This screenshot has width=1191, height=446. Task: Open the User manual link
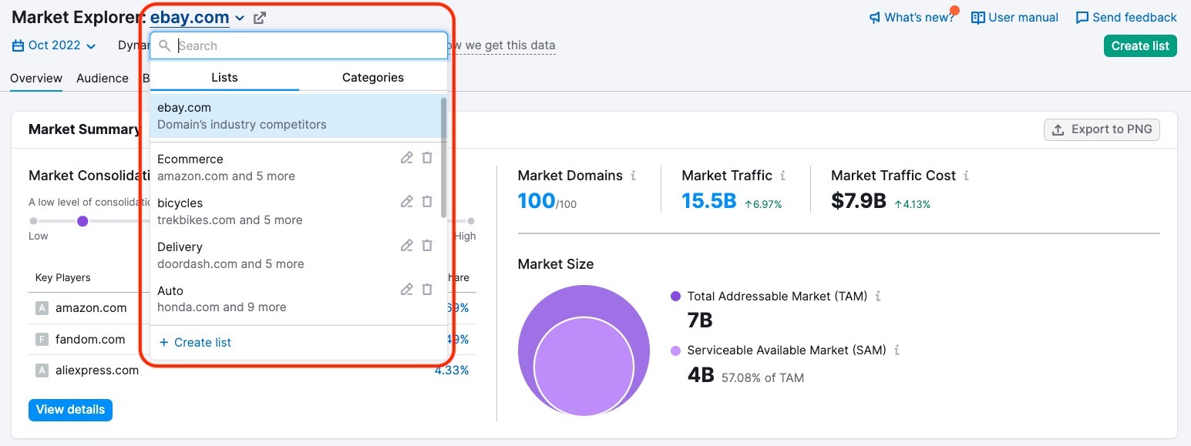coord(1014,18)
